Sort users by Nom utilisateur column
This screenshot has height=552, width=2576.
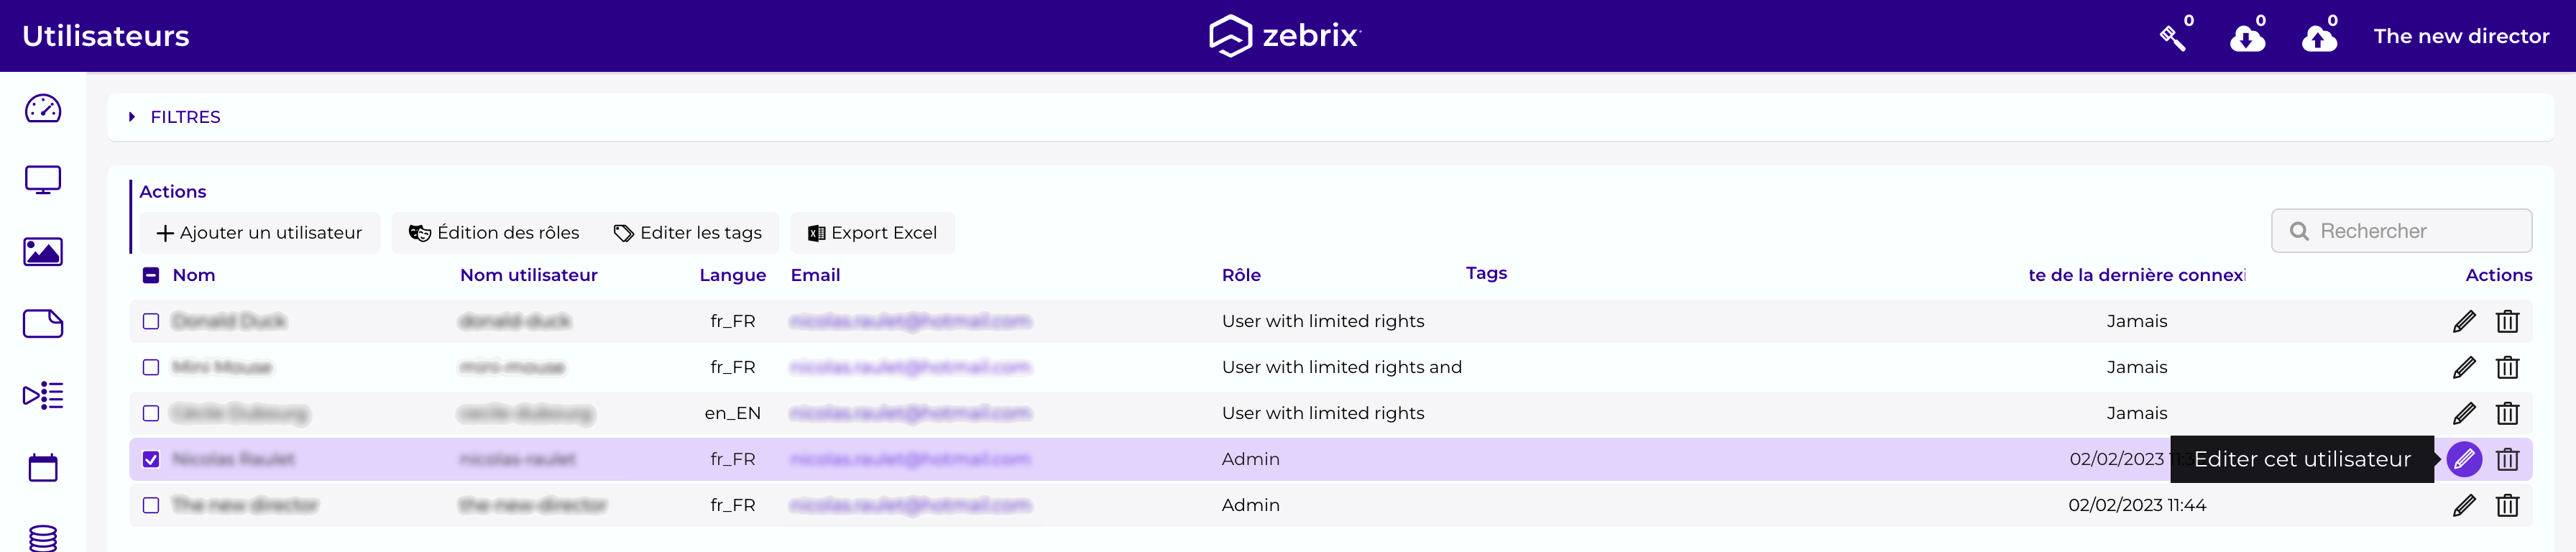[x=528, y=275]
